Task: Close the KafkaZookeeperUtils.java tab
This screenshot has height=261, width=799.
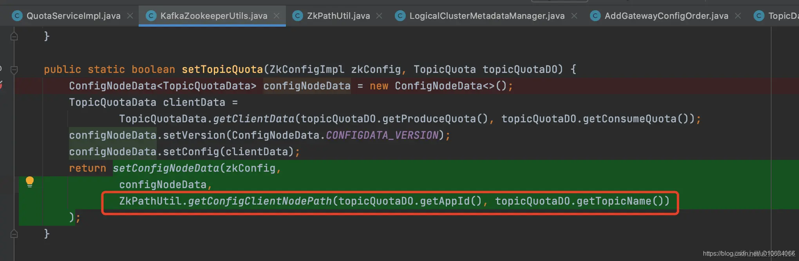Action: click(x=277, y=16)
